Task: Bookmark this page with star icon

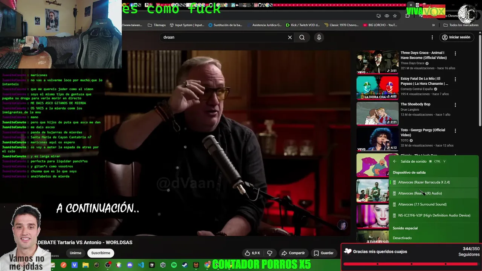Action: 395,16
